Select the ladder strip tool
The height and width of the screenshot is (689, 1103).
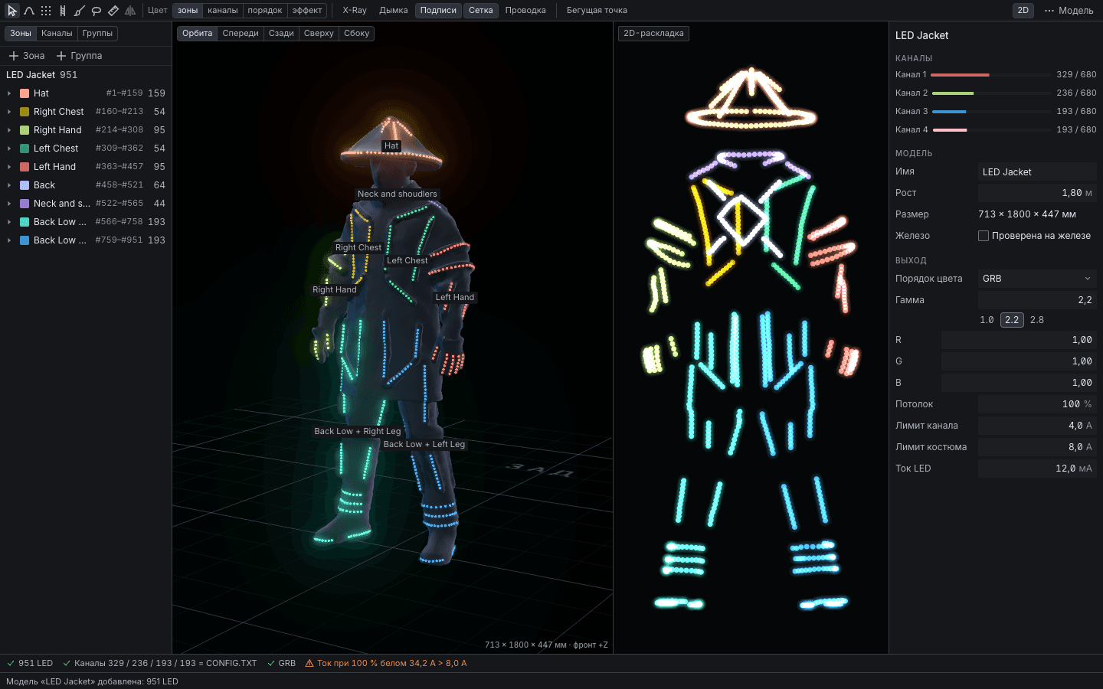[x=63, y=11]
